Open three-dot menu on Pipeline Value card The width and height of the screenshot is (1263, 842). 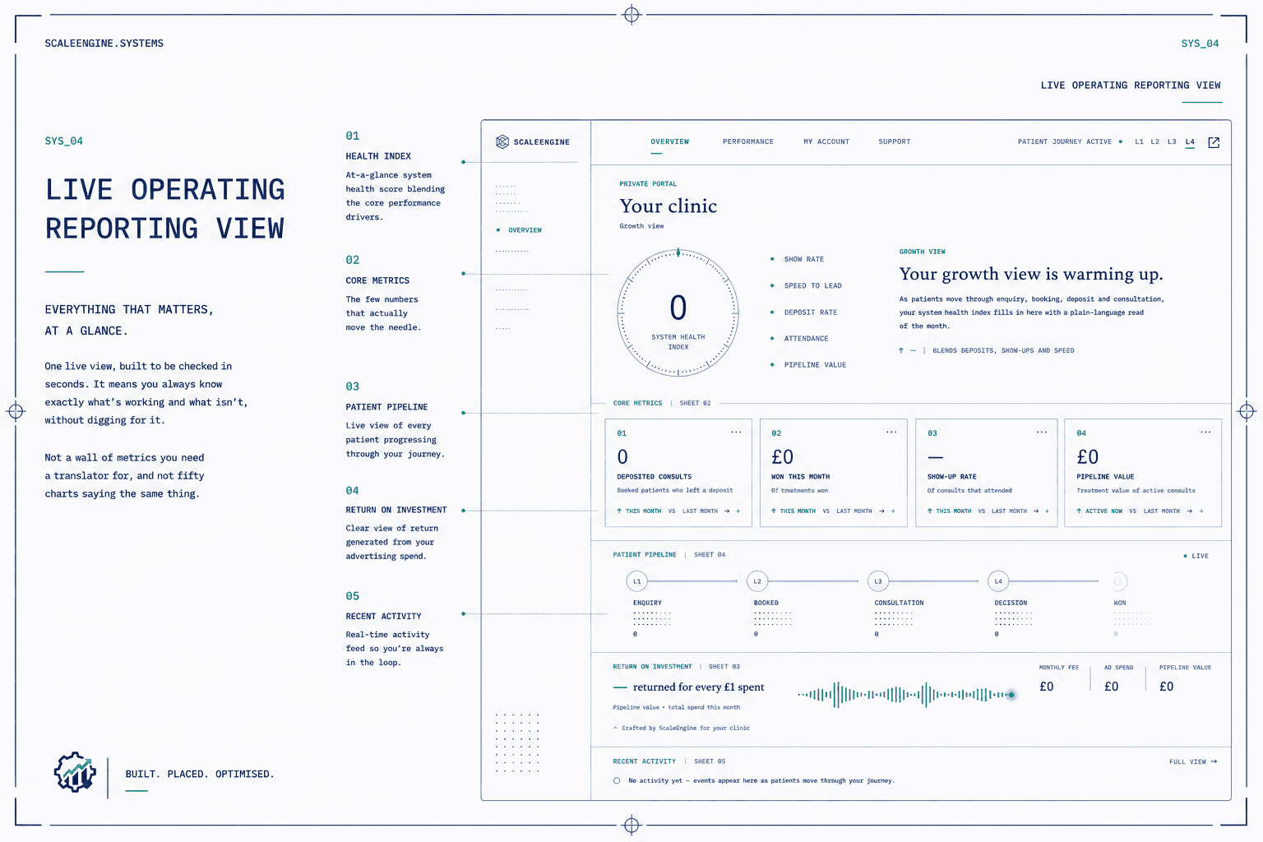click(1205, 433)
